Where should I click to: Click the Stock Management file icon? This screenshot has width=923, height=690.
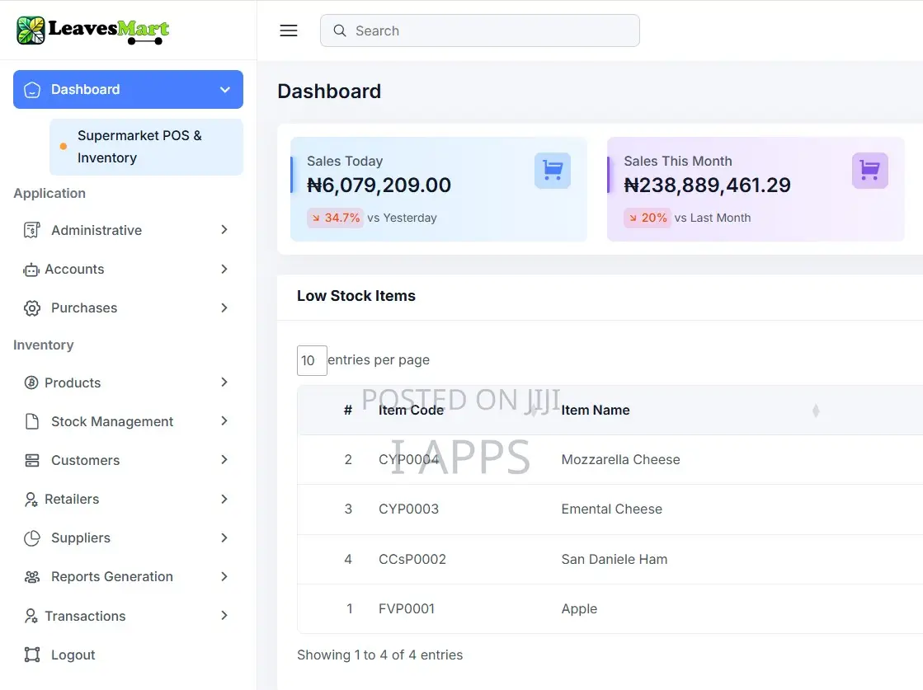32,422
